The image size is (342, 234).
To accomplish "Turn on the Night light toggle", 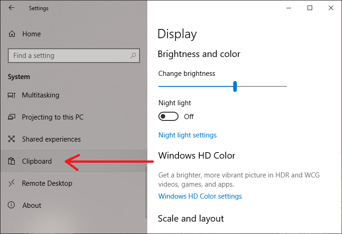I will [168, 116].
